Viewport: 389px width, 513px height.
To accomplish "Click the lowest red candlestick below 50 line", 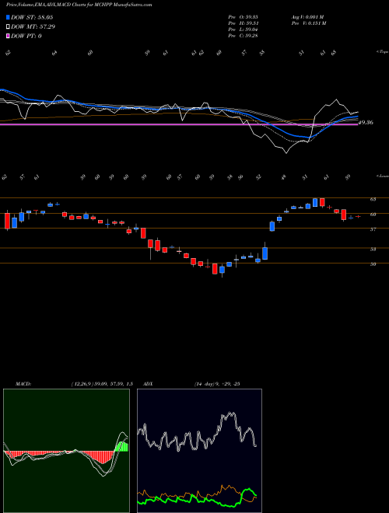I will pos(215,269).
